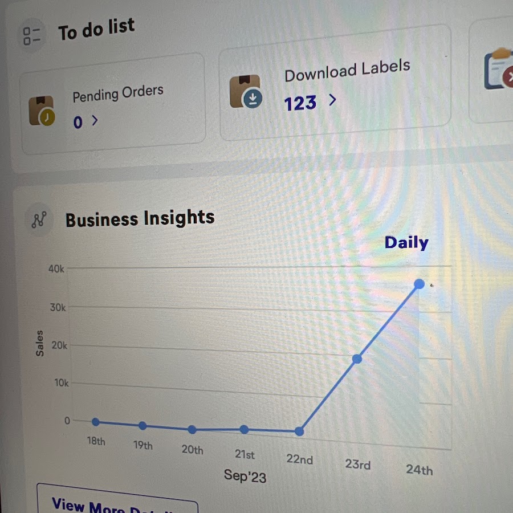
Task: Click the Pending Orders package icon
Action: [42, 111]
